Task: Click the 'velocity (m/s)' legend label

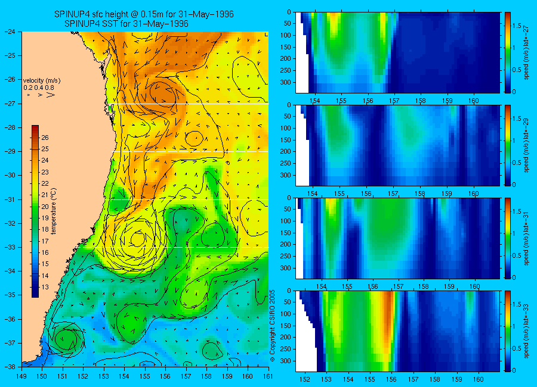Action: pos(42,81)
